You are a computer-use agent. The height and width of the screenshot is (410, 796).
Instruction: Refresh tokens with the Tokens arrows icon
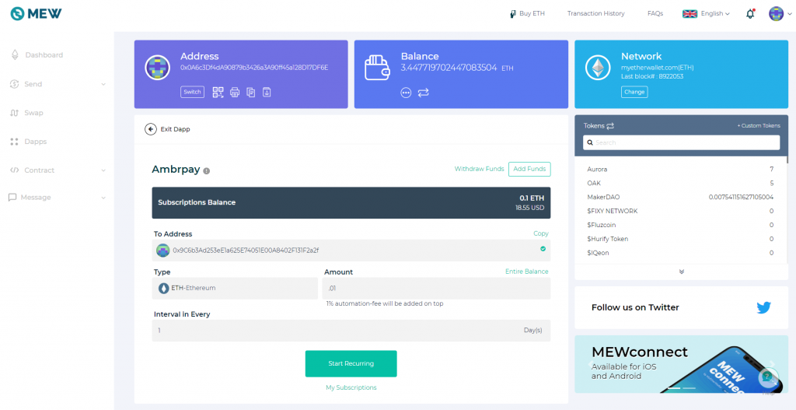coord(610,125)
